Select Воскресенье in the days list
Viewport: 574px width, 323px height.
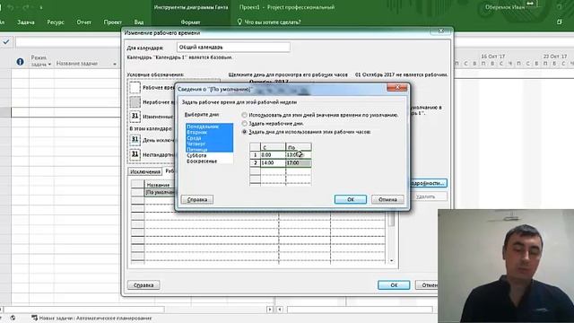click(209, 161)
